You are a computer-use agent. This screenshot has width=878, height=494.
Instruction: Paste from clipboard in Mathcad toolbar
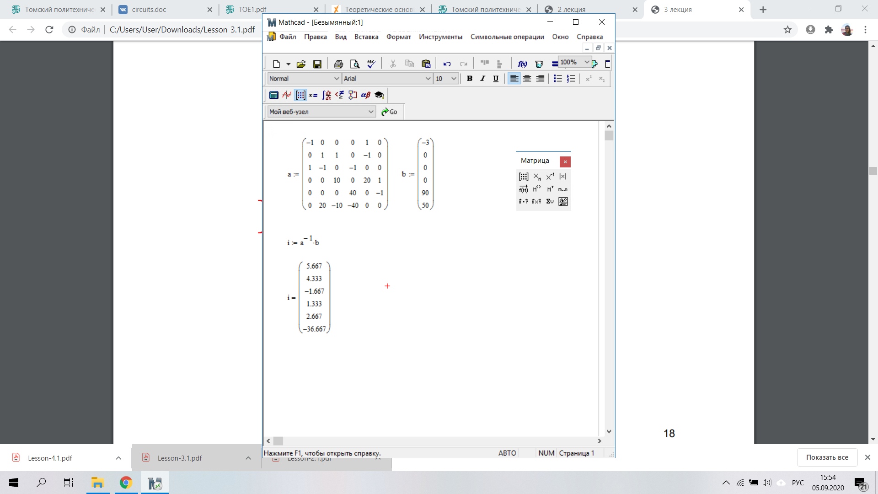click(426, 64)
